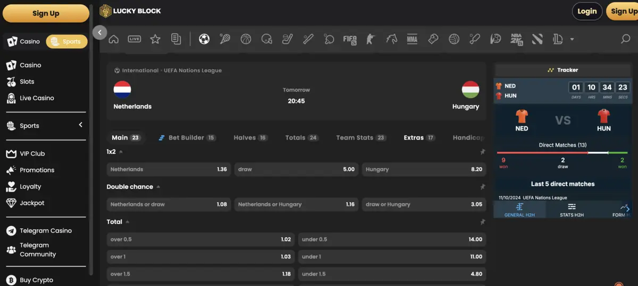Select the FIFA esports icon
638x286 pixels.
tap(350, 39)
